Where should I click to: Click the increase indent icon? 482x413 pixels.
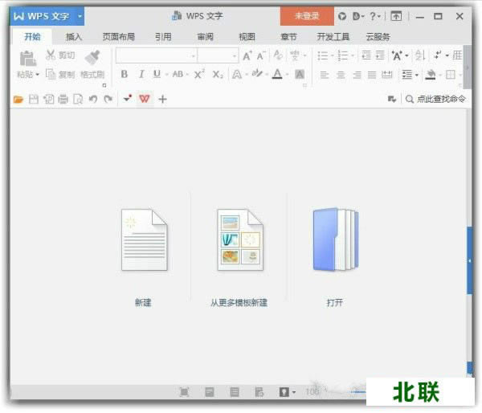380,55
